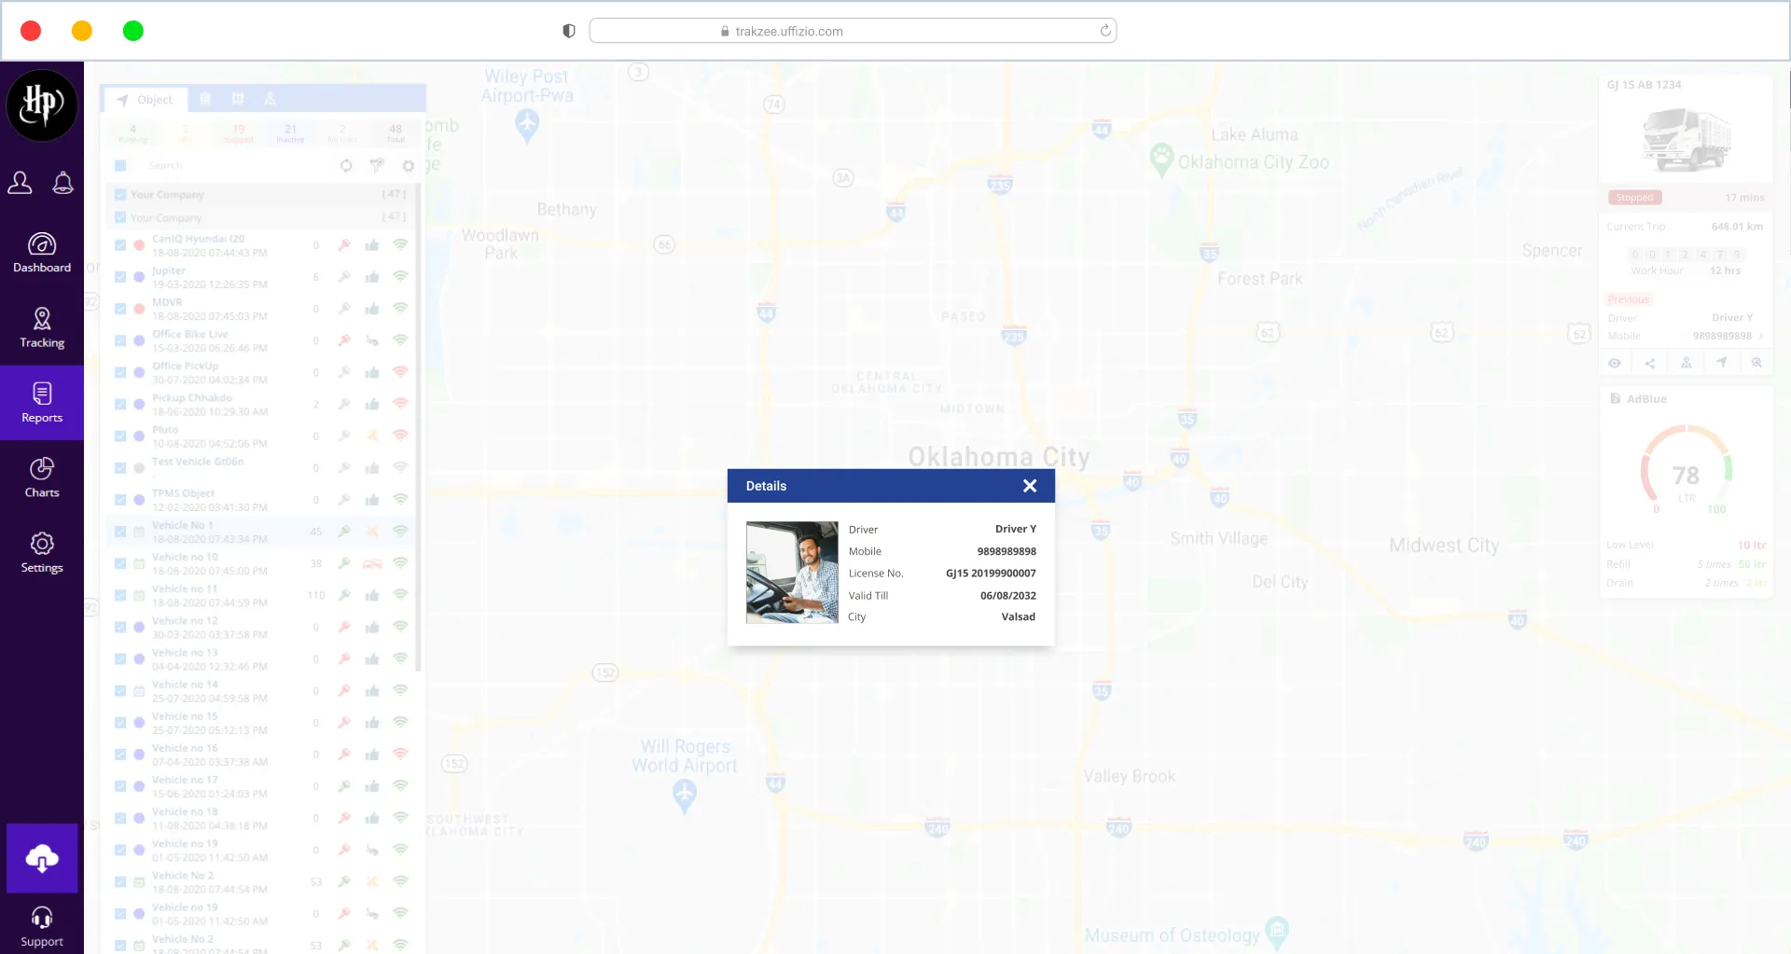Expand driver details arrow beside mobile number

coord(1761,336)
